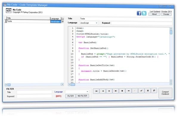Open the Twitter page icon
Image resolution: width=177 pixels, height=116 pixels.
[144, 13]
